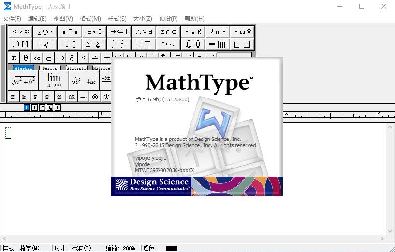Insert the plus-minus symbol ±

click(x=106, y=58)
